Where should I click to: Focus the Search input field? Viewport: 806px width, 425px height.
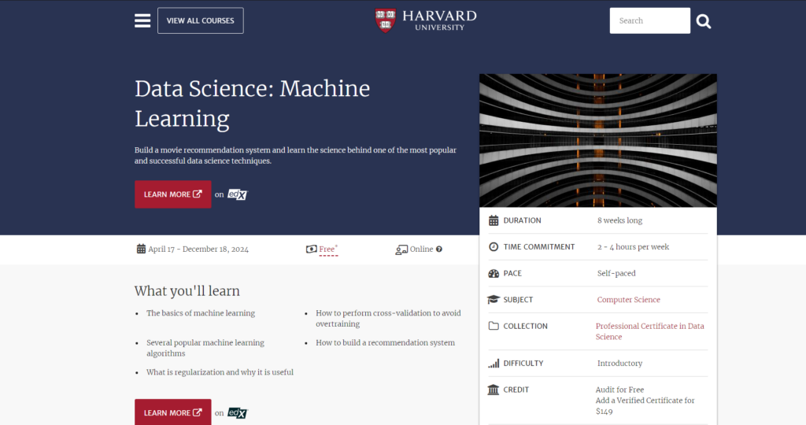coord(649,21)
